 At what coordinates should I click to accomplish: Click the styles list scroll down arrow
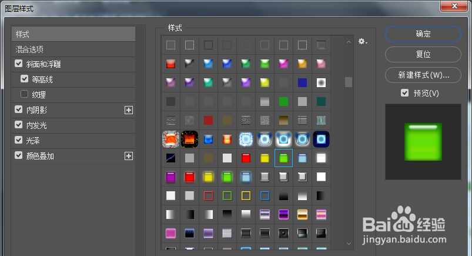click(x=349, y=244)
